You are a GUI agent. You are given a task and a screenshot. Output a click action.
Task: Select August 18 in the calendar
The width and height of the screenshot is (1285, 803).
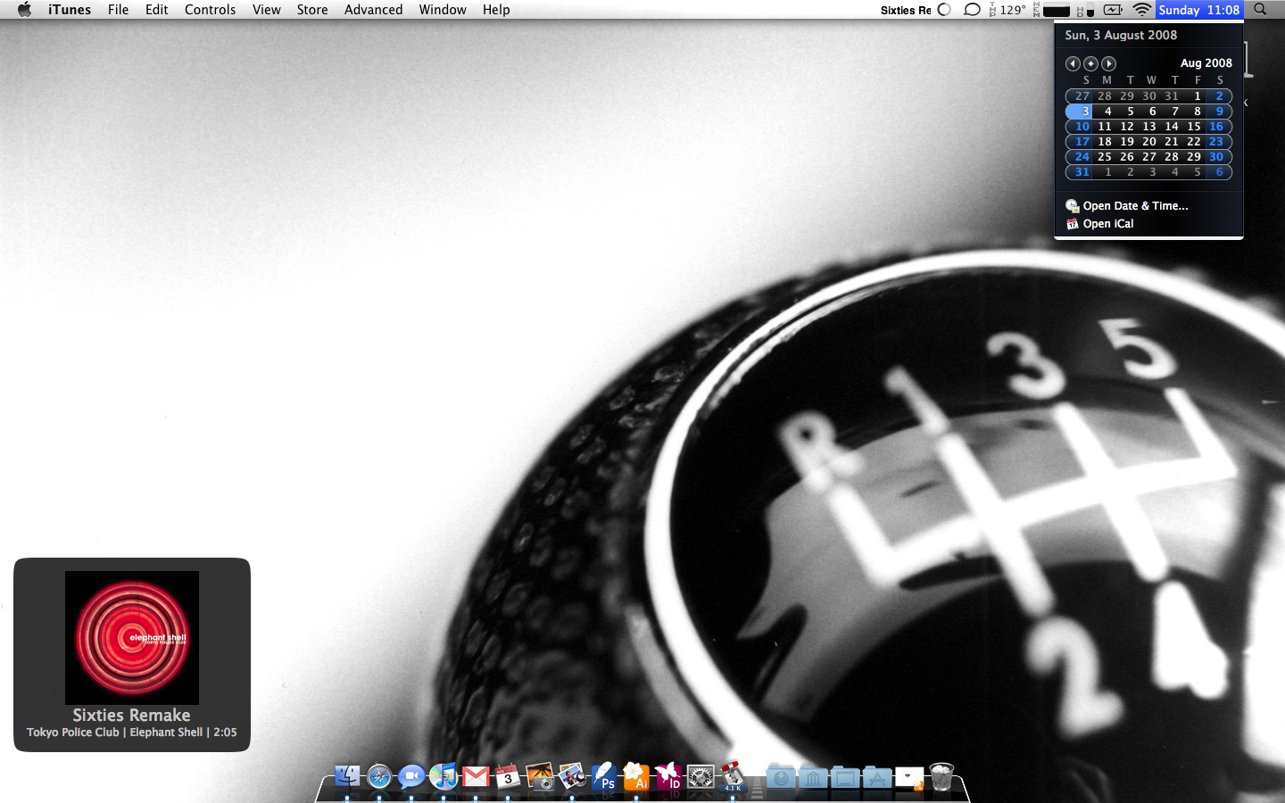(1105, 142)
